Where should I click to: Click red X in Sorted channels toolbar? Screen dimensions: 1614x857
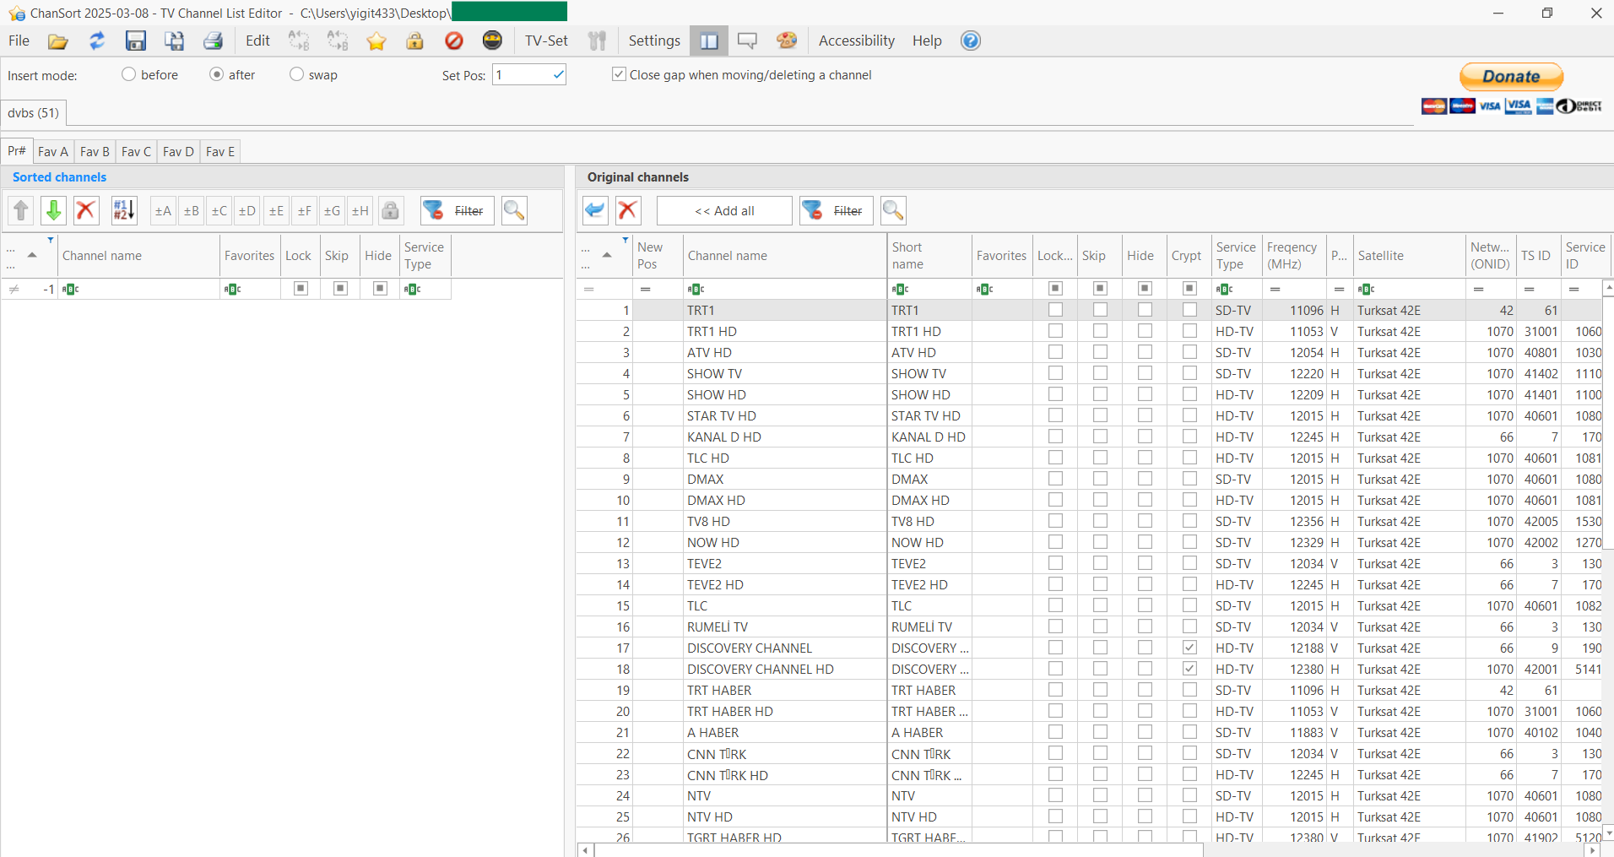point(86,210)
